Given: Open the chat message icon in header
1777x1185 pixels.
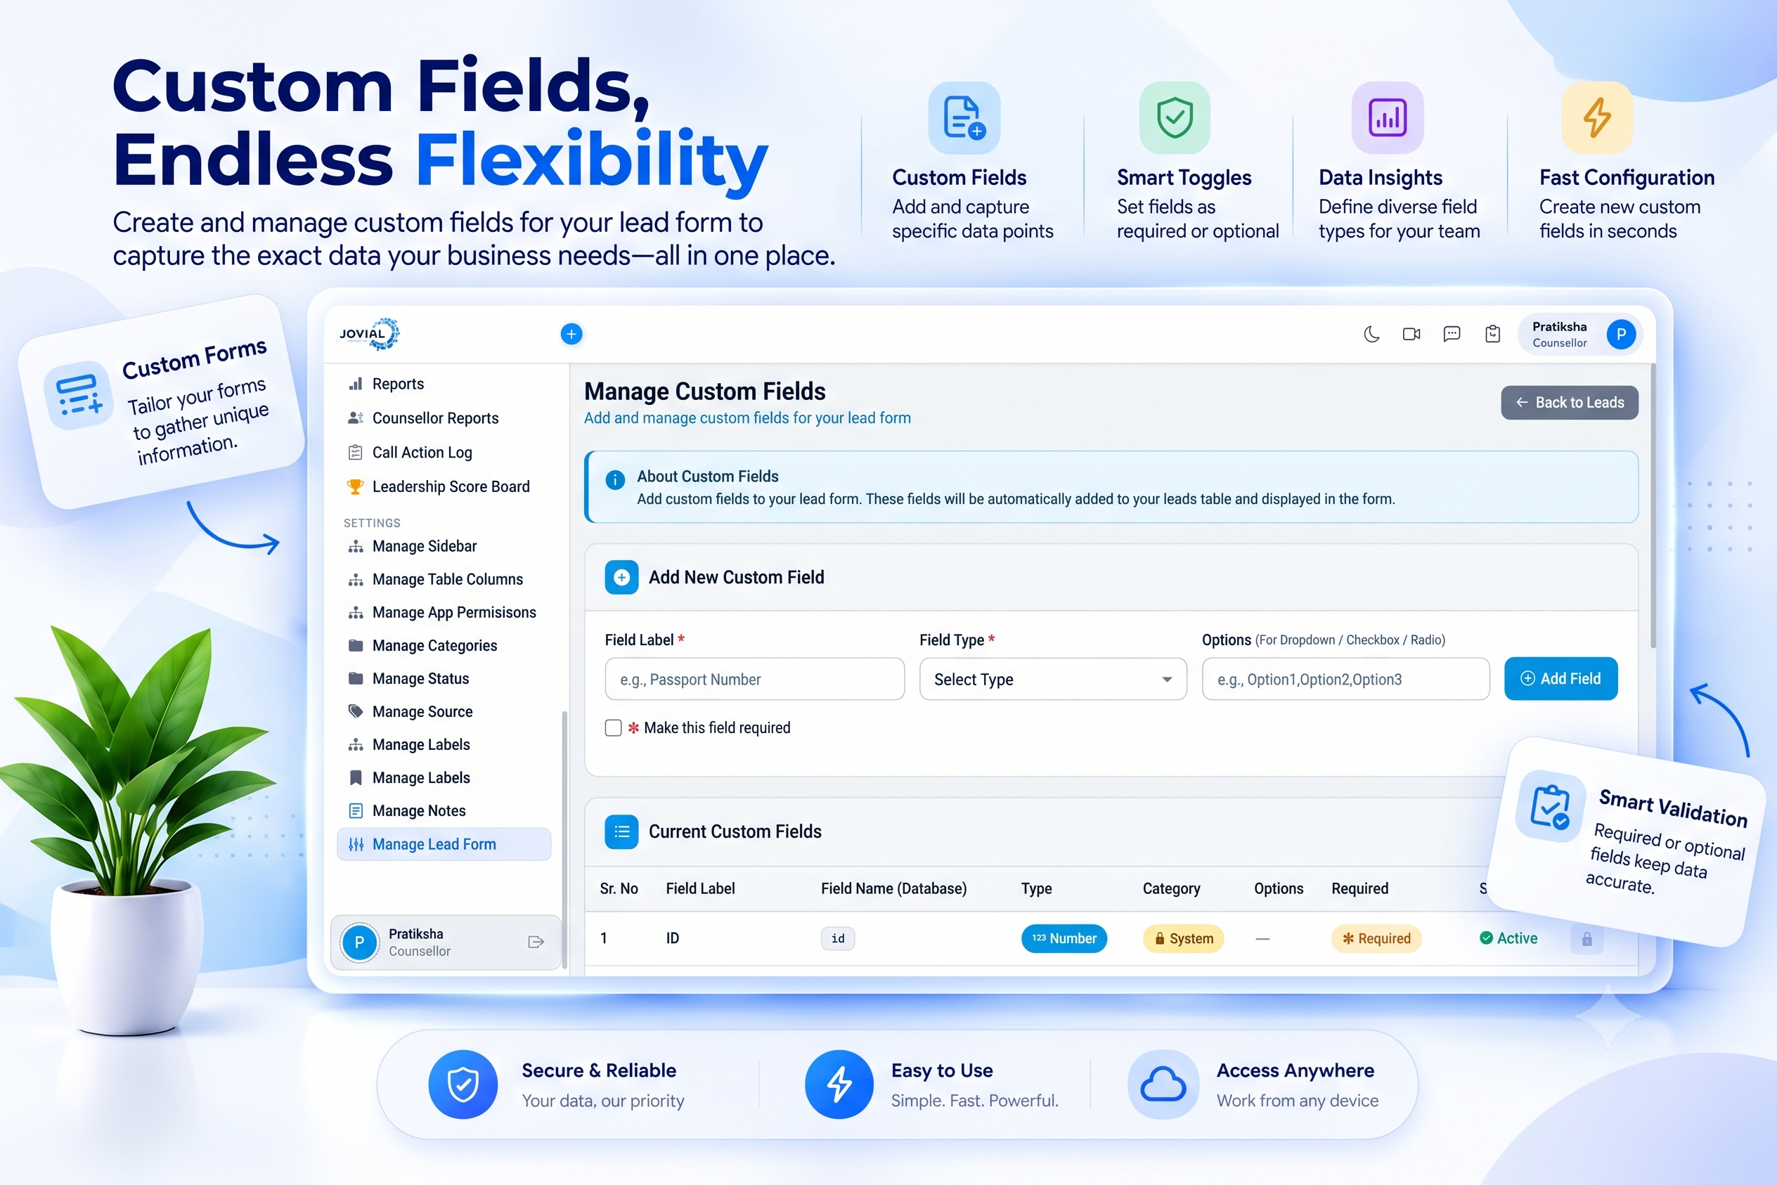Looking at the screenshot, I should point(1452,334).
